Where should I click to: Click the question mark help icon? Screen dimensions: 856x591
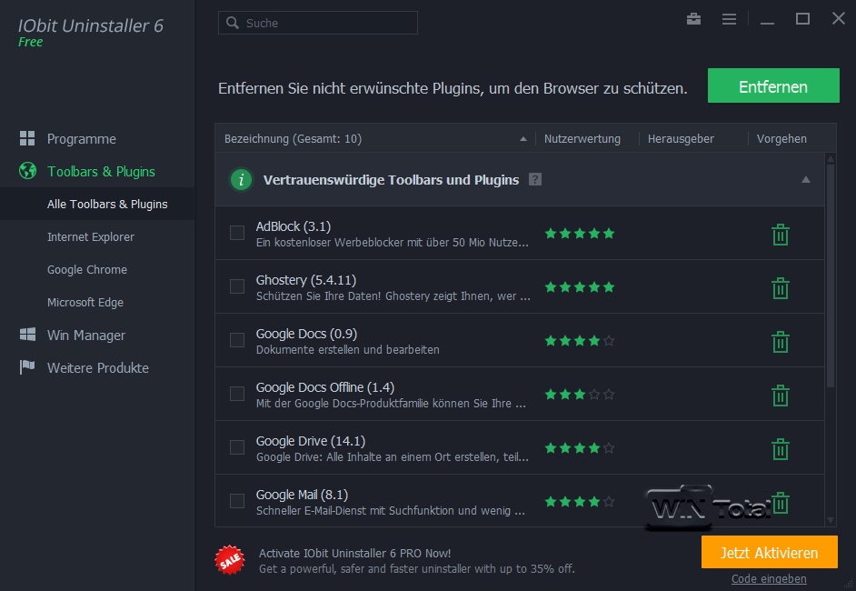[535, 180]
